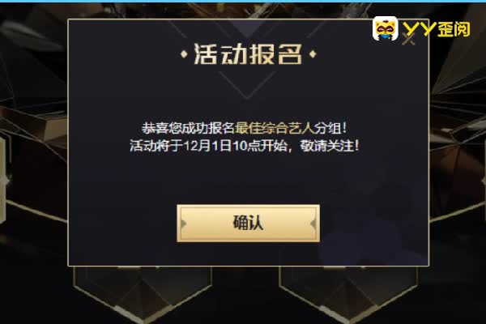
Task: Click the YY raccoon mascot icon
Action: point(386,28)
